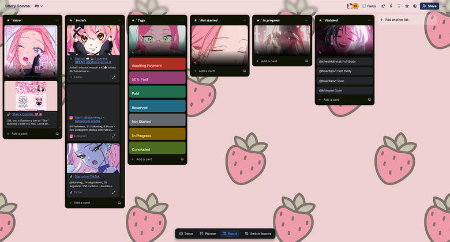450x242 pixels.
Task: Create from template icon in Tags list
Action: point(182,159)
